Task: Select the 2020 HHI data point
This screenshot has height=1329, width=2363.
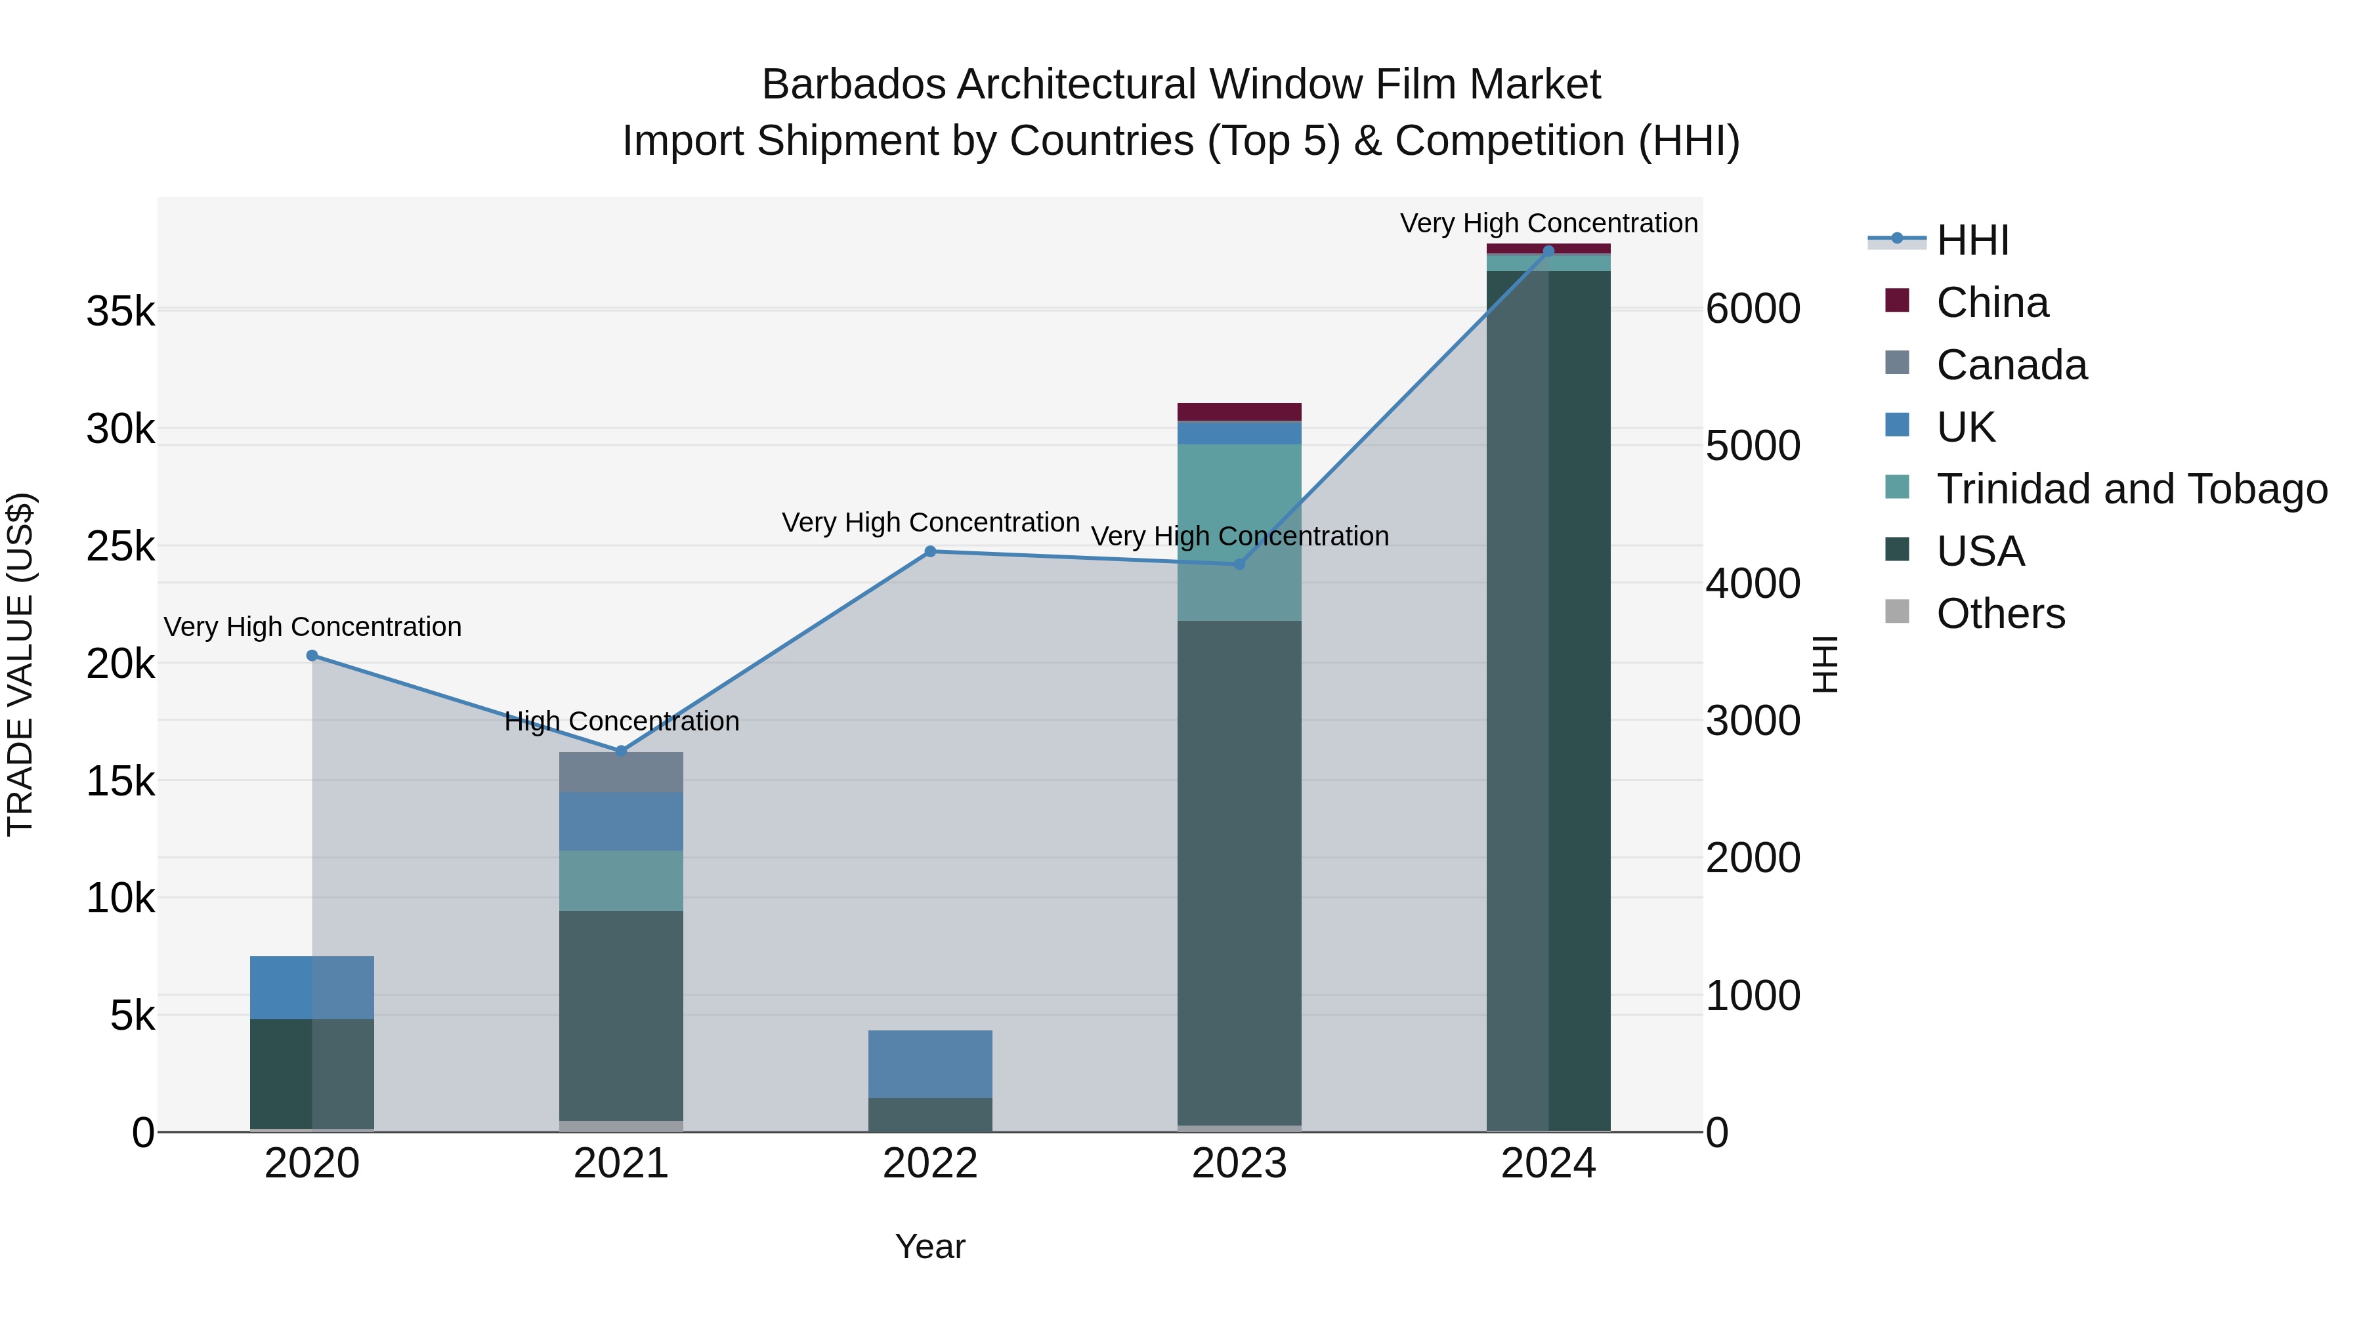Action: (312, 656)
